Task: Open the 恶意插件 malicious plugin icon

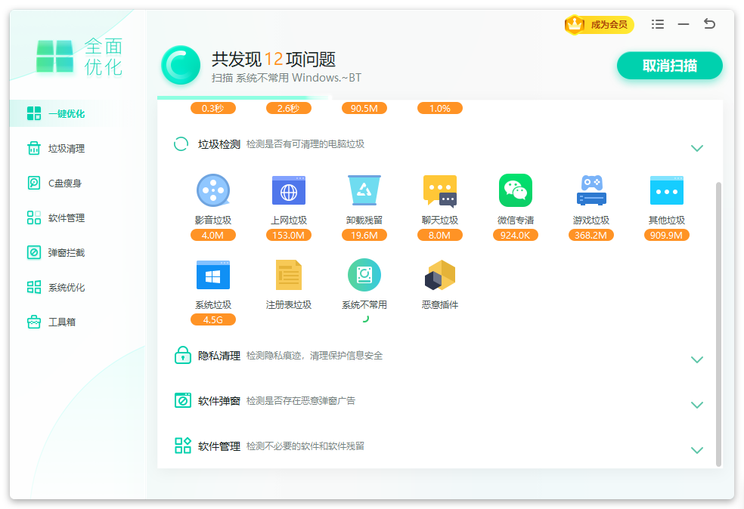Action: pyautogui.click(x=439, y=275)
